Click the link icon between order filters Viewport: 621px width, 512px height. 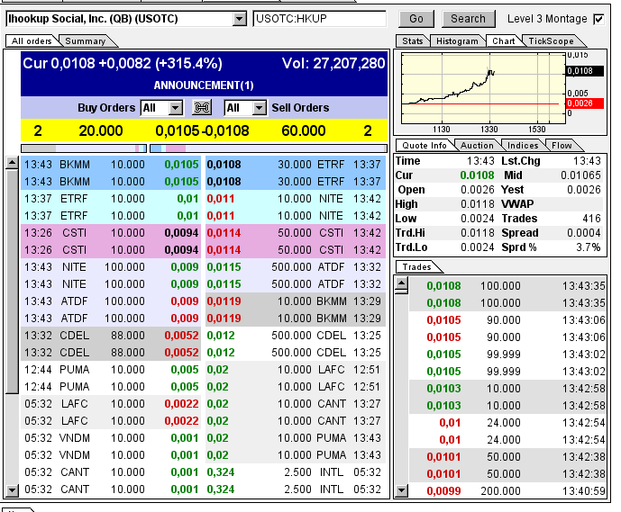pos(202,108)
